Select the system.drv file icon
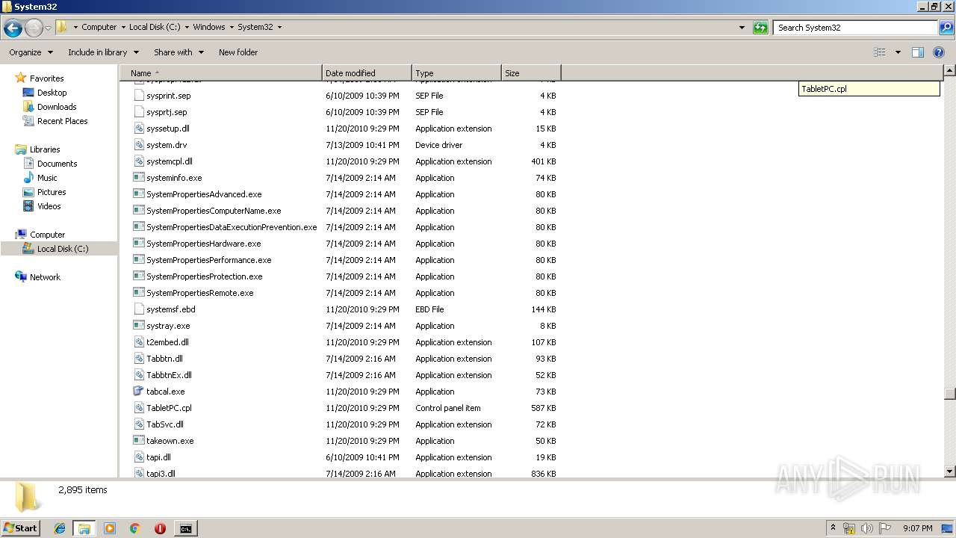Viewport: 956px width, 538px height. (139, 145)
